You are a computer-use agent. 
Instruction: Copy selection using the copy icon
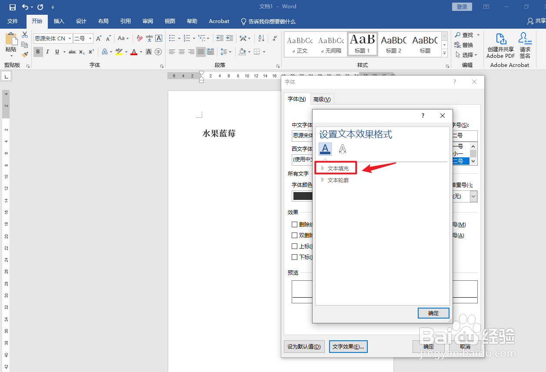coord(25,45)
